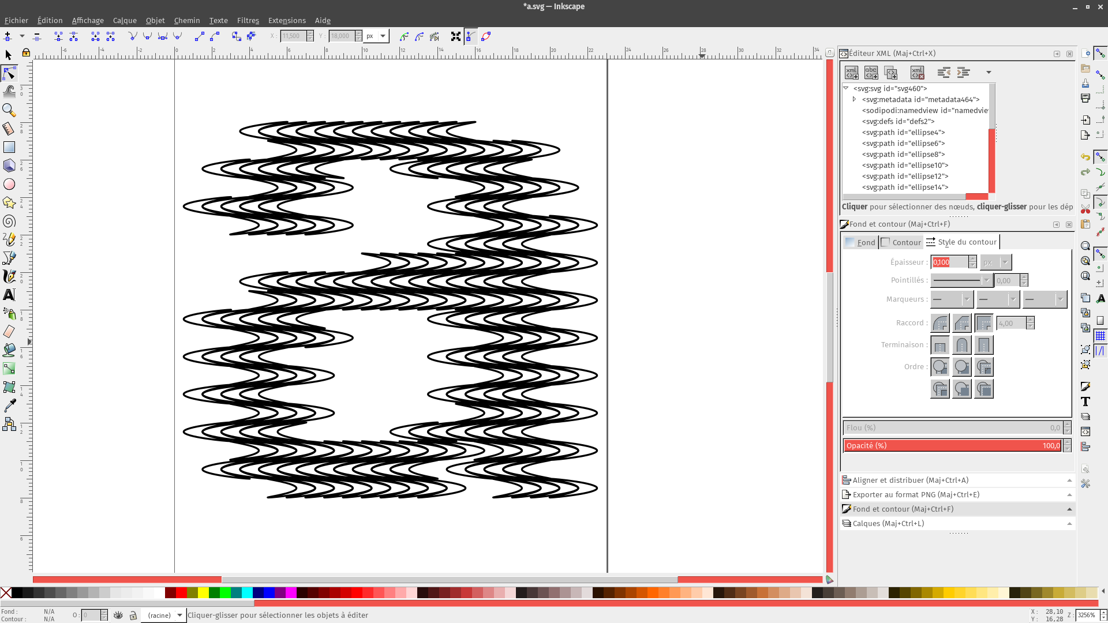The image size is (1108, 623).
Task: Toggle guide lock icon near ruler corner
Action: (26, 53)
